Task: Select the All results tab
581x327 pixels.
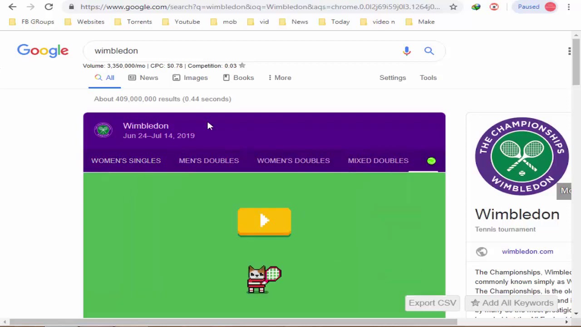Action: pos(104,78)
